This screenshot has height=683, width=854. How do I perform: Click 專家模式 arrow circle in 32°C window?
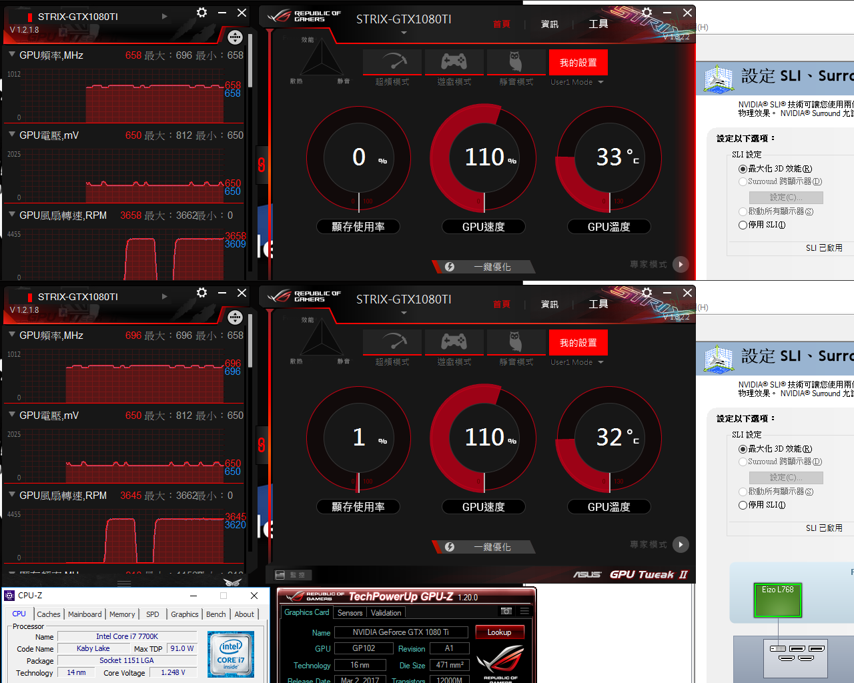[681, 544]
